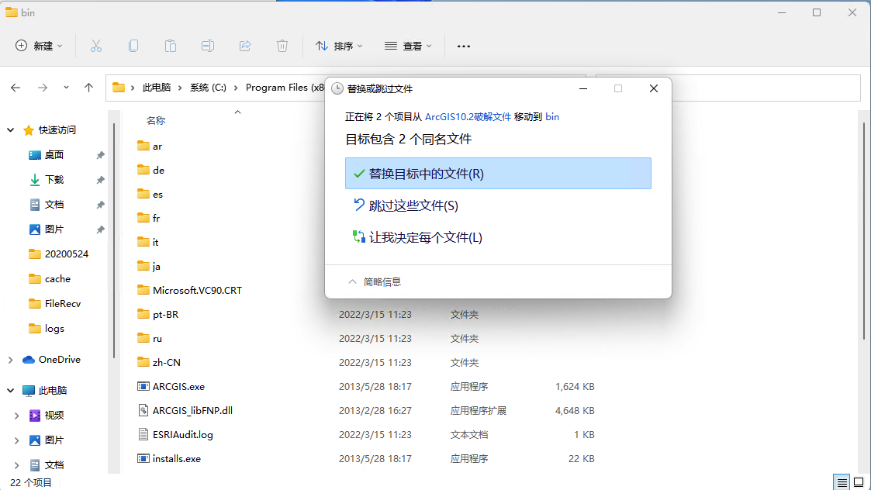Click 系统 (C:) in the breadcrumb
The image size is (871, 490).
point(209,88)
